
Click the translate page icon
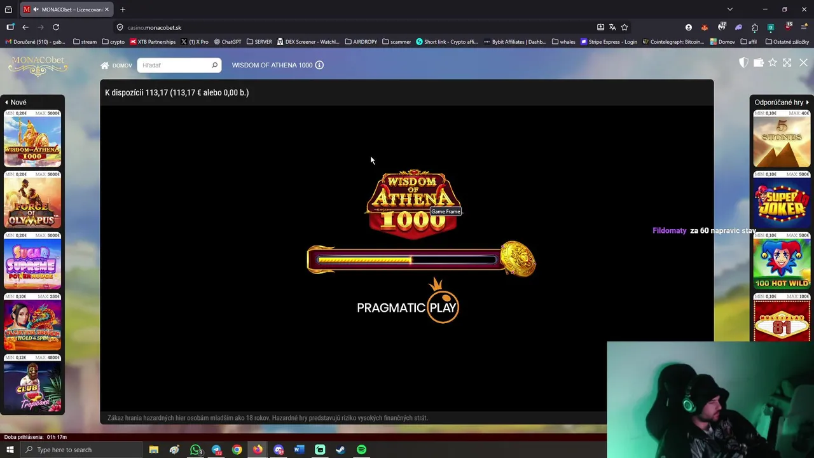[612, 27]
